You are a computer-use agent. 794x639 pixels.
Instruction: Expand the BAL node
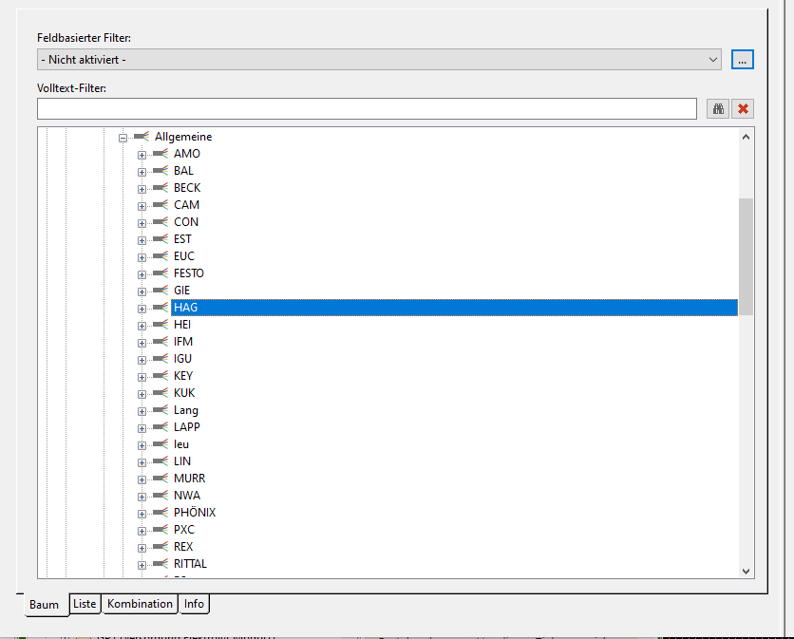click(x=142, y=172)
